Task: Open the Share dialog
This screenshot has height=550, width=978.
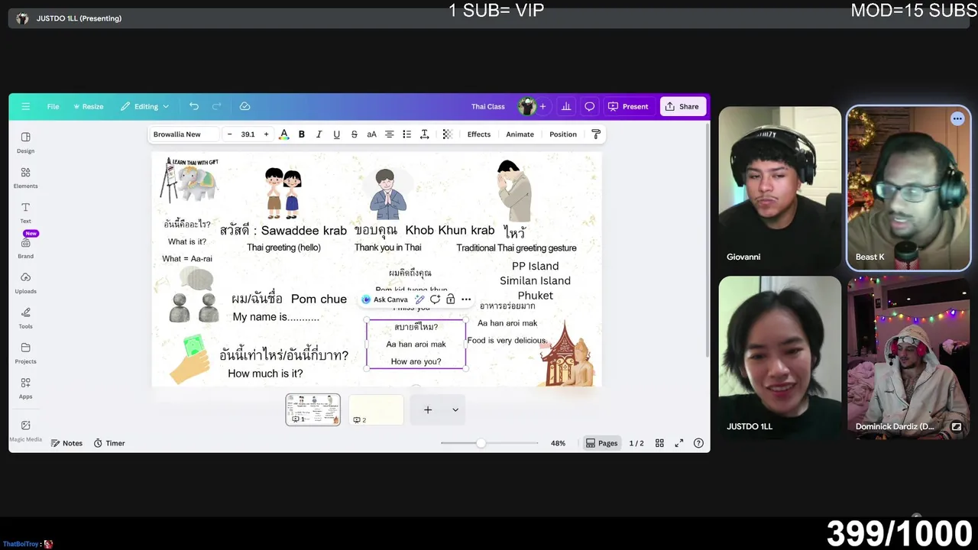Action: (682, 107)
